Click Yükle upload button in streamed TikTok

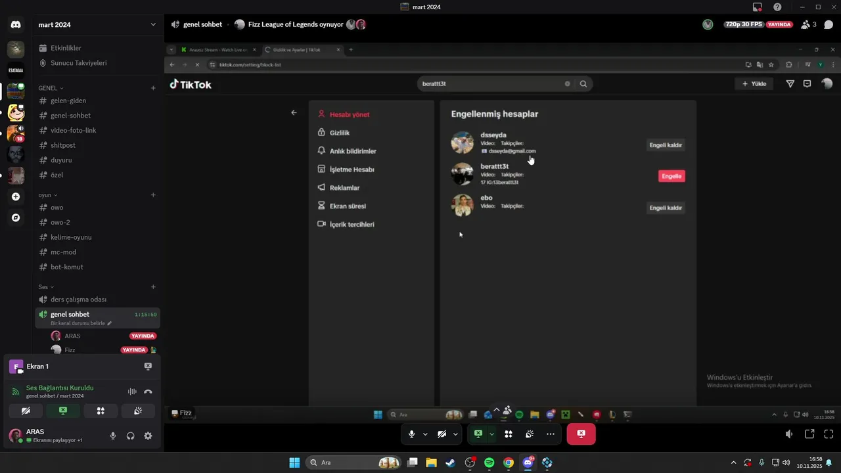(754, 84)
